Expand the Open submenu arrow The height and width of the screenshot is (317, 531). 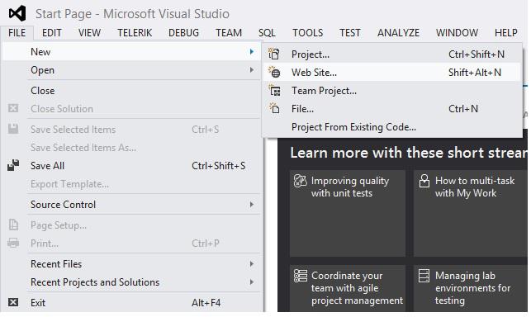coord(252,70)
